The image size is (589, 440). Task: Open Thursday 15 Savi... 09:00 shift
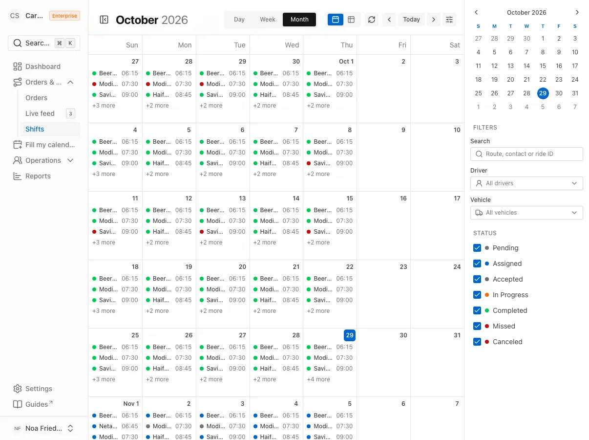tap(330, 232)
